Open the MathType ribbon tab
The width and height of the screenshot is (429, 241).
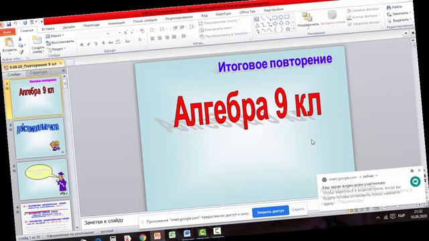click(x=223, y=14)
